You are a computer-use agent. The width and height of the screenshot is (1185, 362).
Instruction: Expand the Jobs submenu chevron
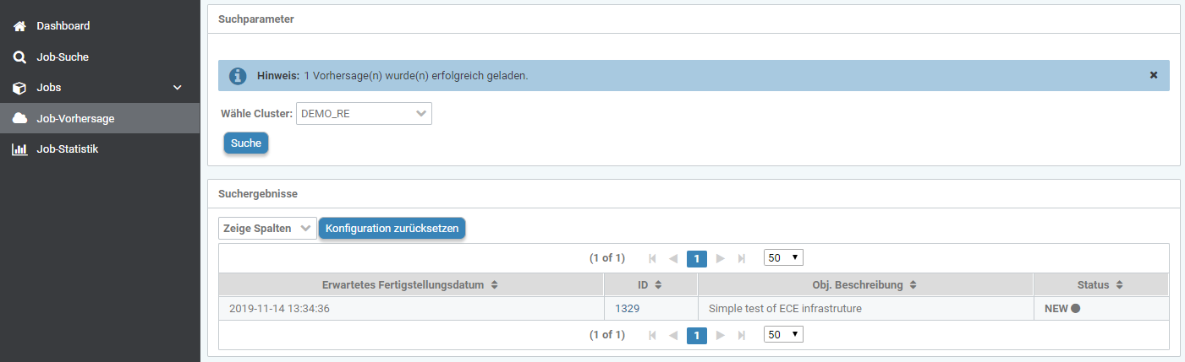[x=178, y=88]
